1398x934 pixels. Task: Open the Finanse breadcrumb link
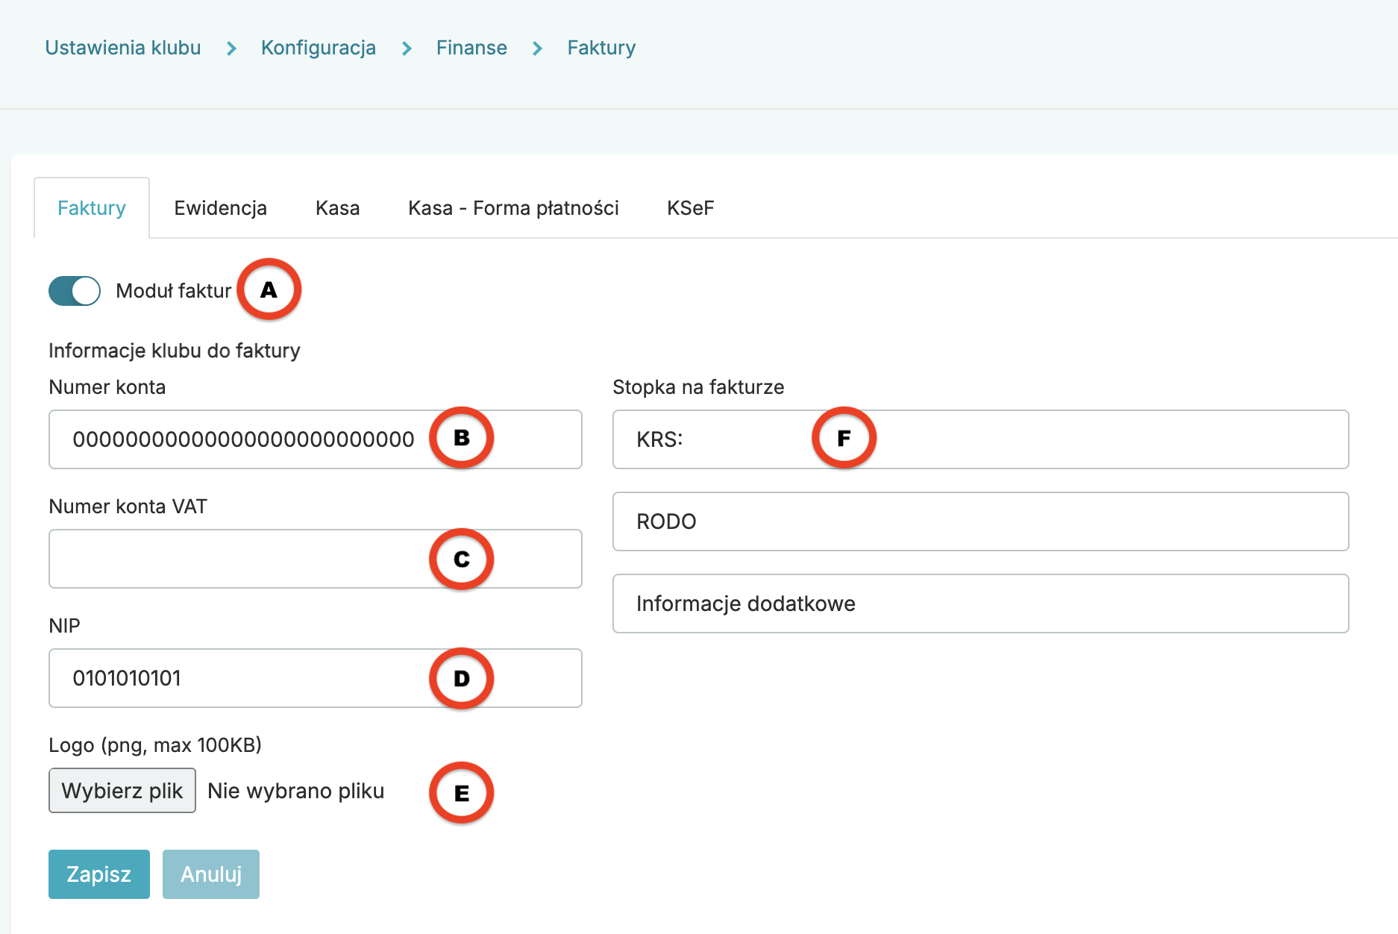coord(471,48)
